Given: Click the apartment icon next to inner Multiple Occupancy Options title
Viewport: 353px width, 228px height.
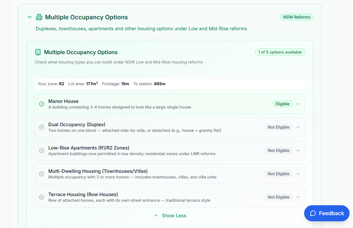Looking at the screenshot, I should coord(38,52).
